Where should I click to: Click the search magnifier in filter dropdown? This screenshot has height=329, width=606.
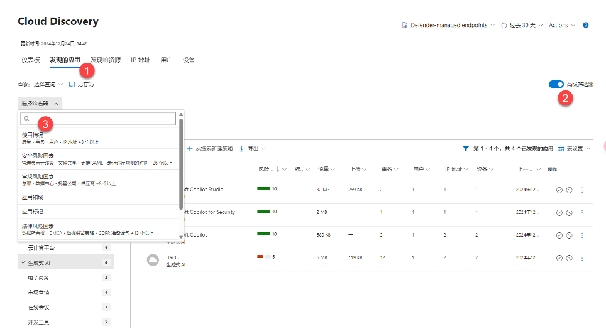pyautogui.click(x=26, y=119)
